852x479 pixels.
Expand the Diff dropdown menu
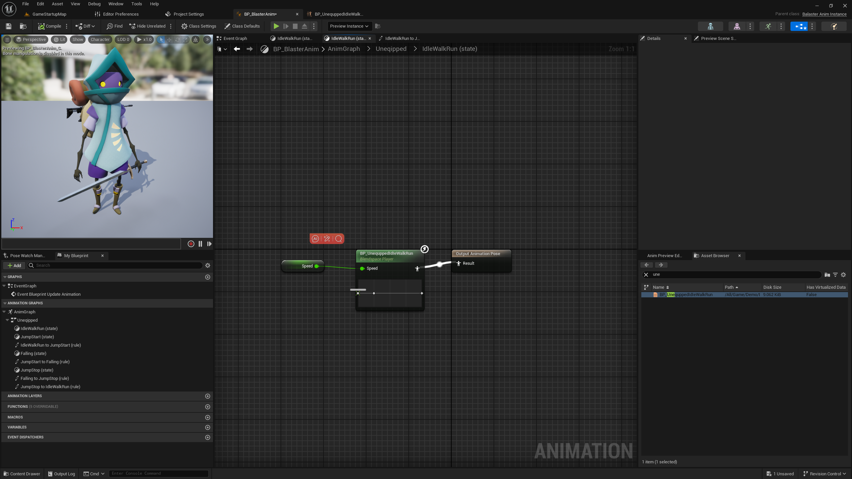pyautogui.click(x=86, y=26)
